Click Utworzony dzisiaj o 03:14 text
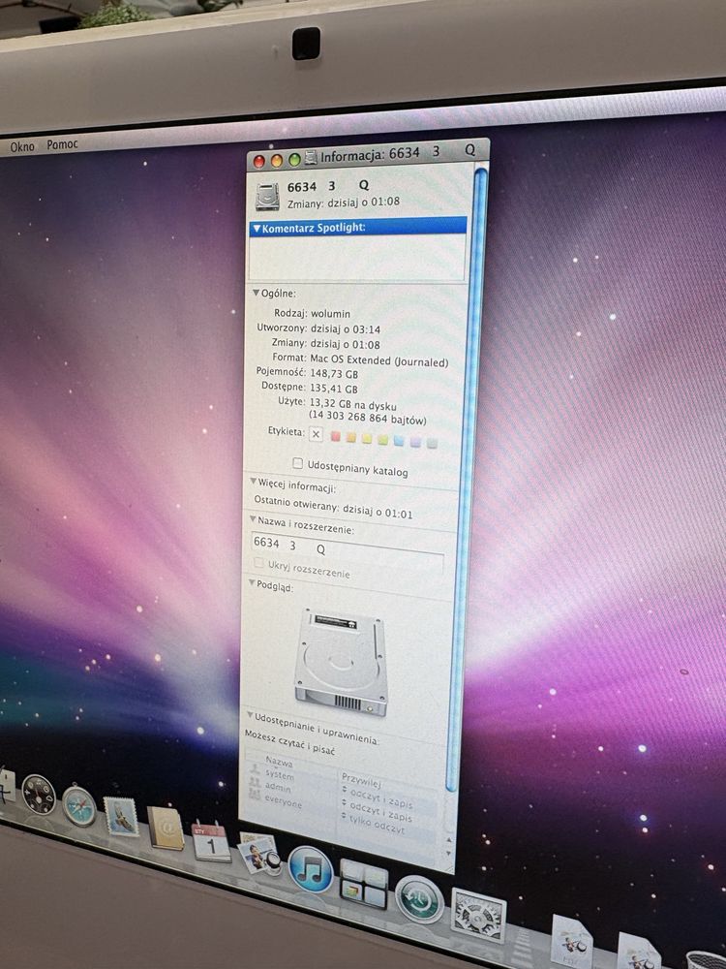Screen dimensions: 726x969 pos(318,328)
